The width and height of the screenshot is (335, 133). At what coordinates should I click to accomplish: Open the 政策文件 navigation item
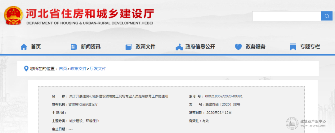[145, 47]
